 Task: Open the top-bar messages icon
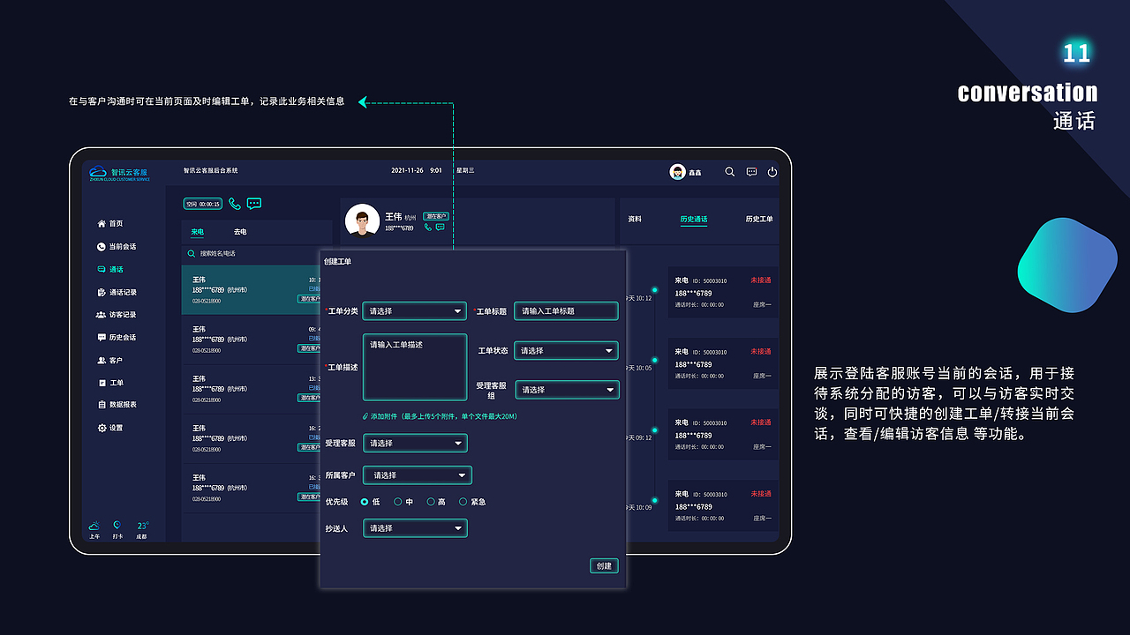click(x=751, y=172)
